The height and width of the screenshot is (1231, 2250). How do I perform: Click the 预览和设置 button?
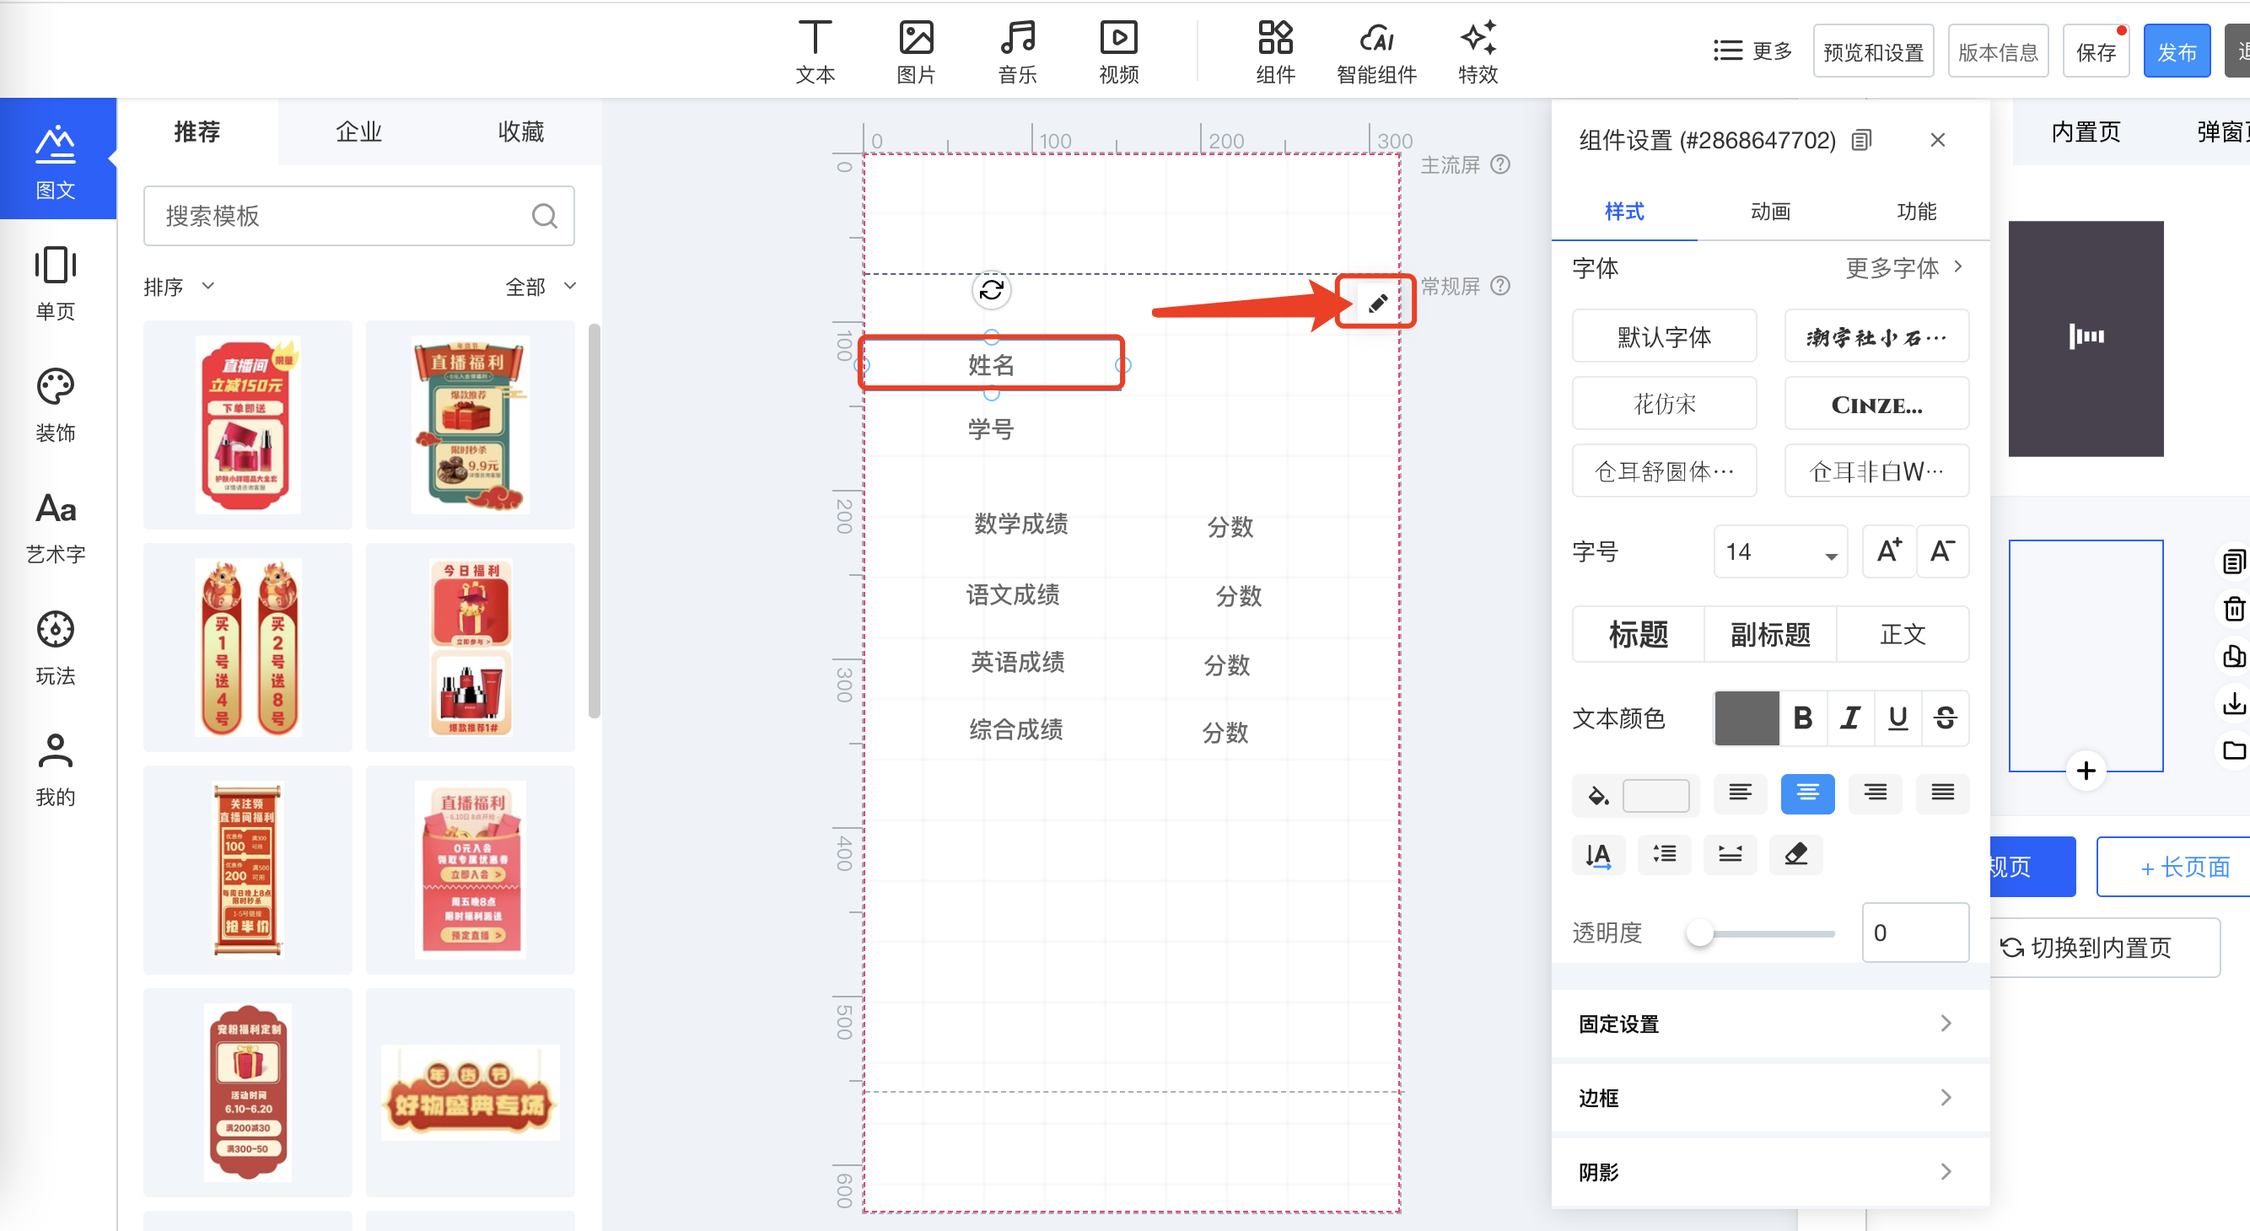click(1873, 52)
